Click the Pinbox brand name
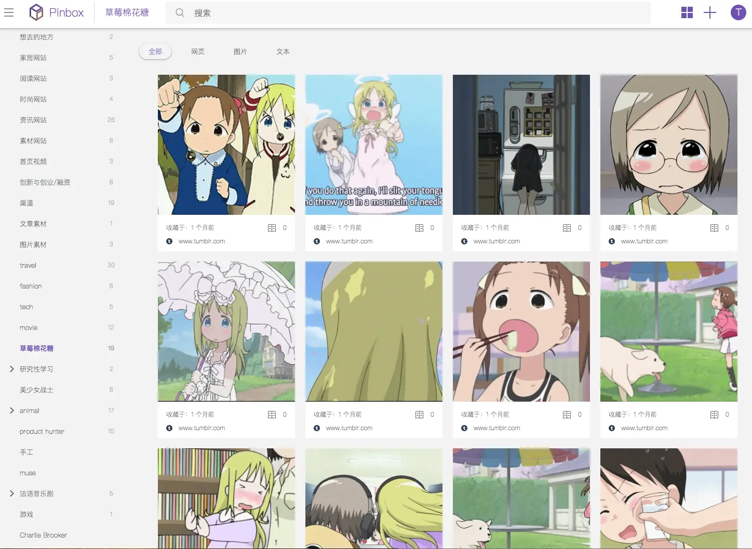752x549 pixels. click(x=66, y=13)
